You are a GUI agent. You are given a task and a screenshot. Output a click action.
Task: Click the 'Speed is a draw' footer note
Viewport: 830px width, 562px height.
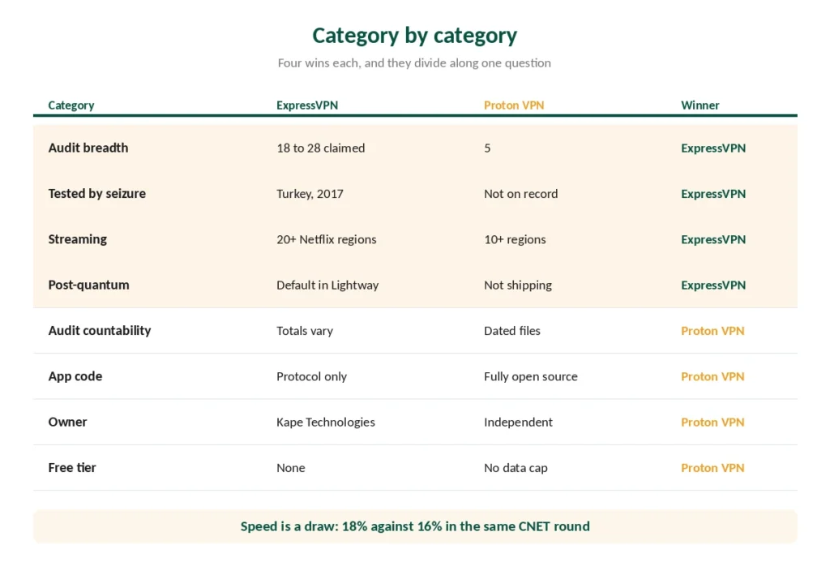pos(415,526)
